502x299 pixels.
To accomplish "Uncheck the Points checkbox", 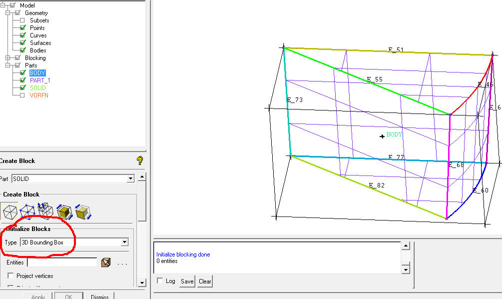I will (22, 27).
